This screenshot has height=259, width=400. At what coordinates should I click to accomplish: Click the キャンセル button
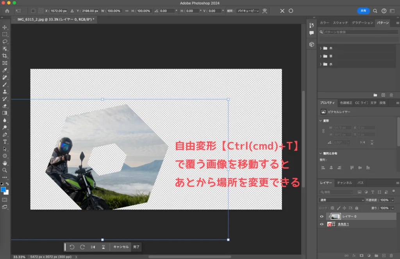click(x=121, y=247)
